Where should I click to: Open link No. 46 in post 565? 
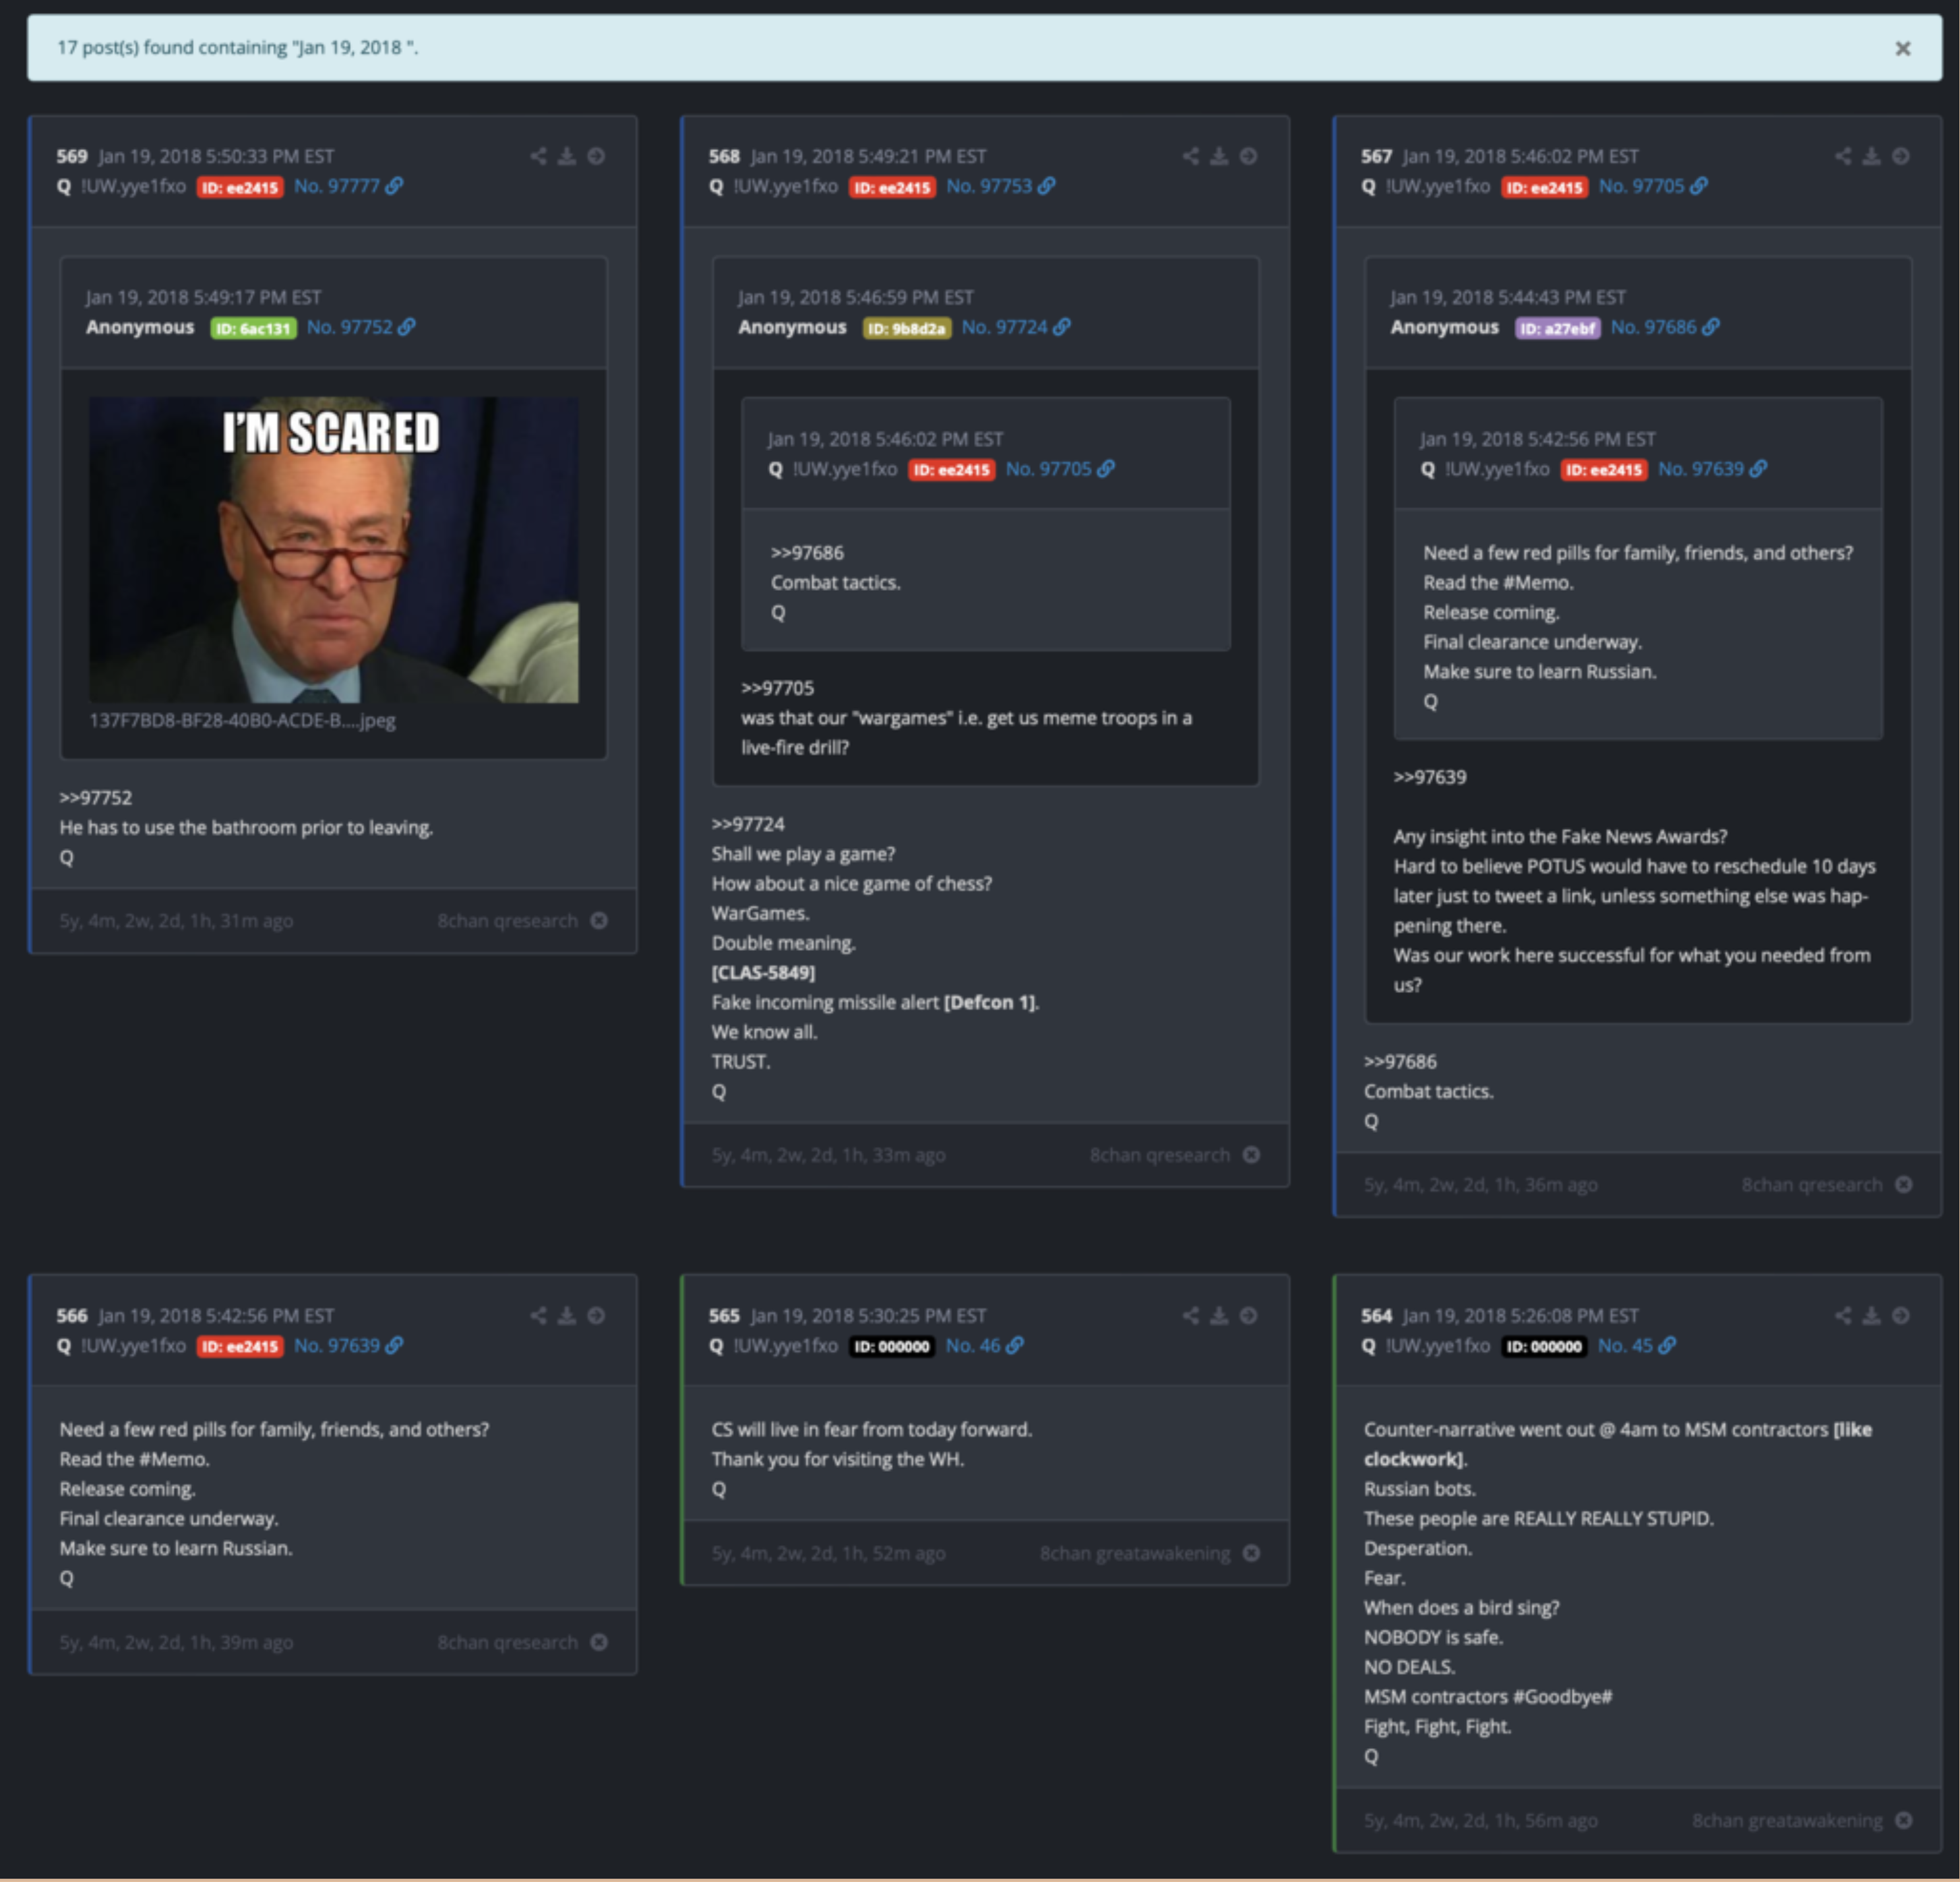(984, 1345)
